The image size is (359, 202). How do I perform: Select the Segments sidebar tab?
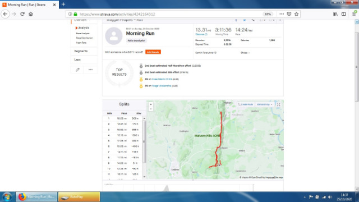click(81, 51)
